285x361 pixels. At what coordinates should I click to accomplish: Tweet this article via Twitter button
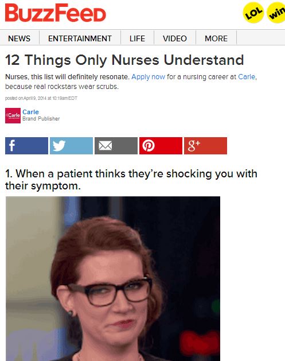pyautogui.click(x=71, y=146)
